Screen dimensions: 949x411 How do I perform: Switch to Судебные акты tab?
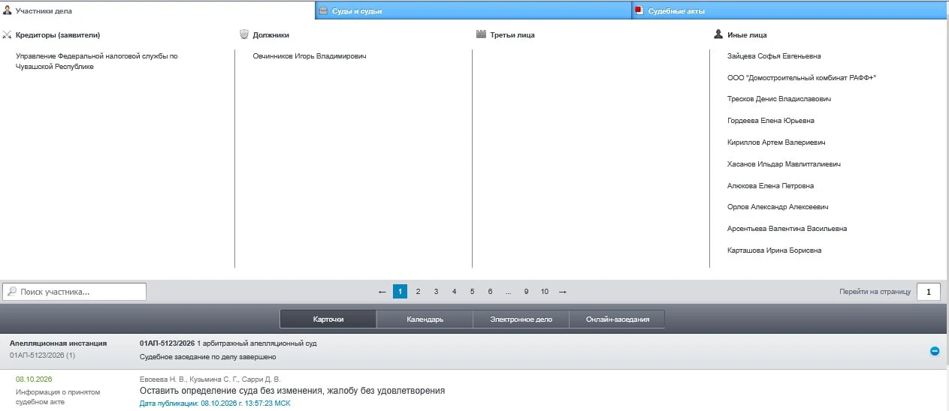[x=790, y=10]
